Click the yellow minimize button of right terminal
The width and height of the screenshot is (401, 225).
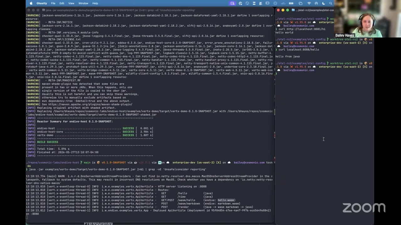(283, 10)
